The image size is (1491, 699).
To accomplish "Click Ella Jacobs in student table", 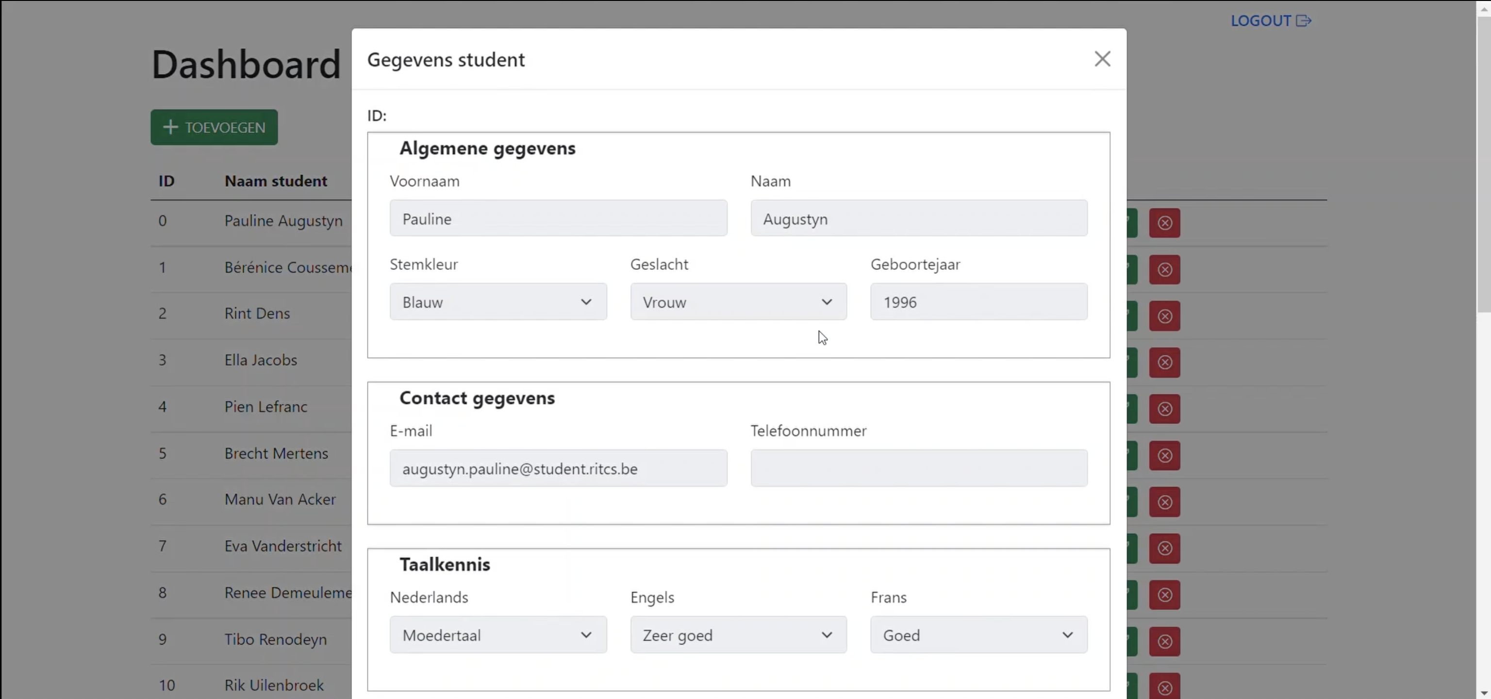I will pos(261,360).
